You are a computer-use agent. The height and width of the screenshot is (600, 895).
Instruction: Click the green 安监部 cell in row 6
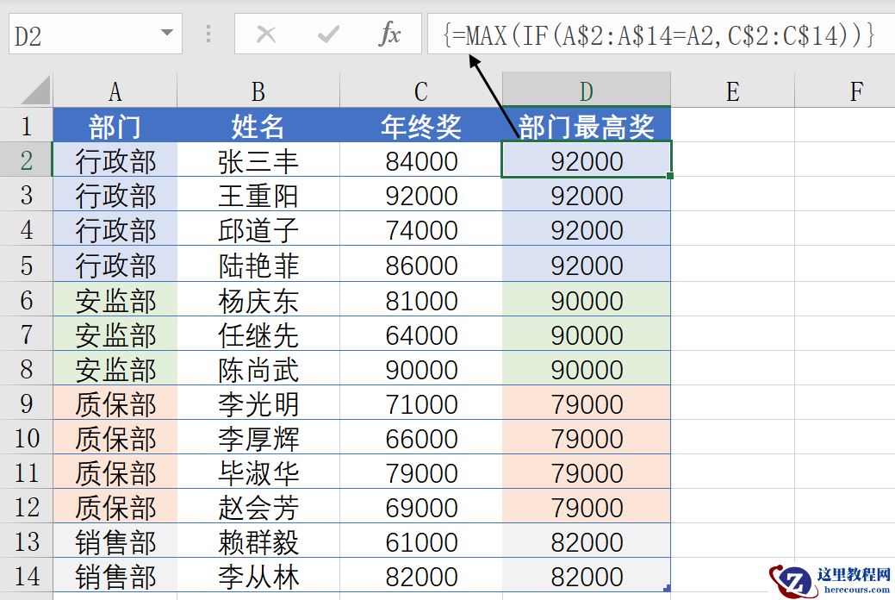coord(115,300)
